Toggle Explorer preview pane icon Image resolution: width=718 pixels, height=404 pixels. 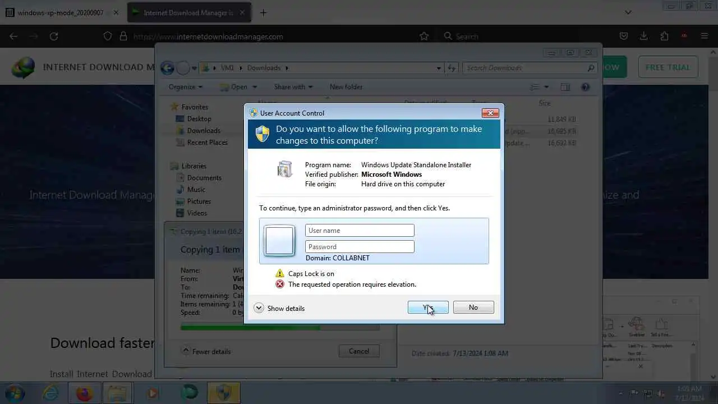(565, 87)
